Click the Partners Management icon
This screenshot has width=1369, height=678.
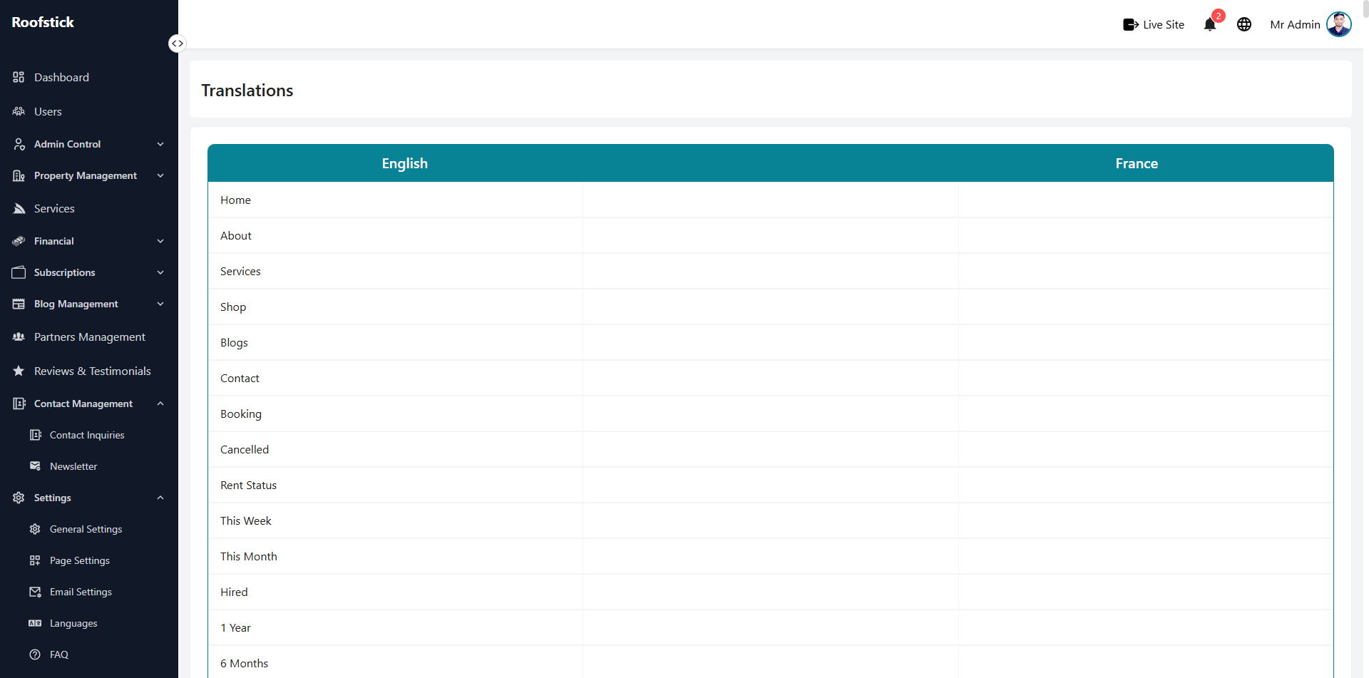click(x=19, y=337)
